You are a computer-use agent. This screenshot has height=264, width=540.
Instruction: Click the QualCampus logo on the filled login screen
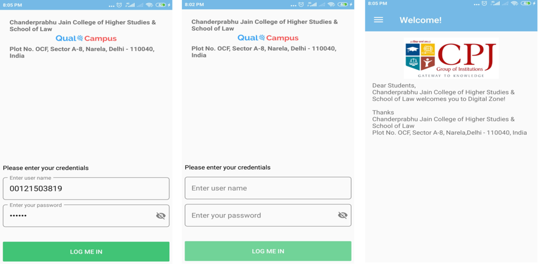coord(86,39)
